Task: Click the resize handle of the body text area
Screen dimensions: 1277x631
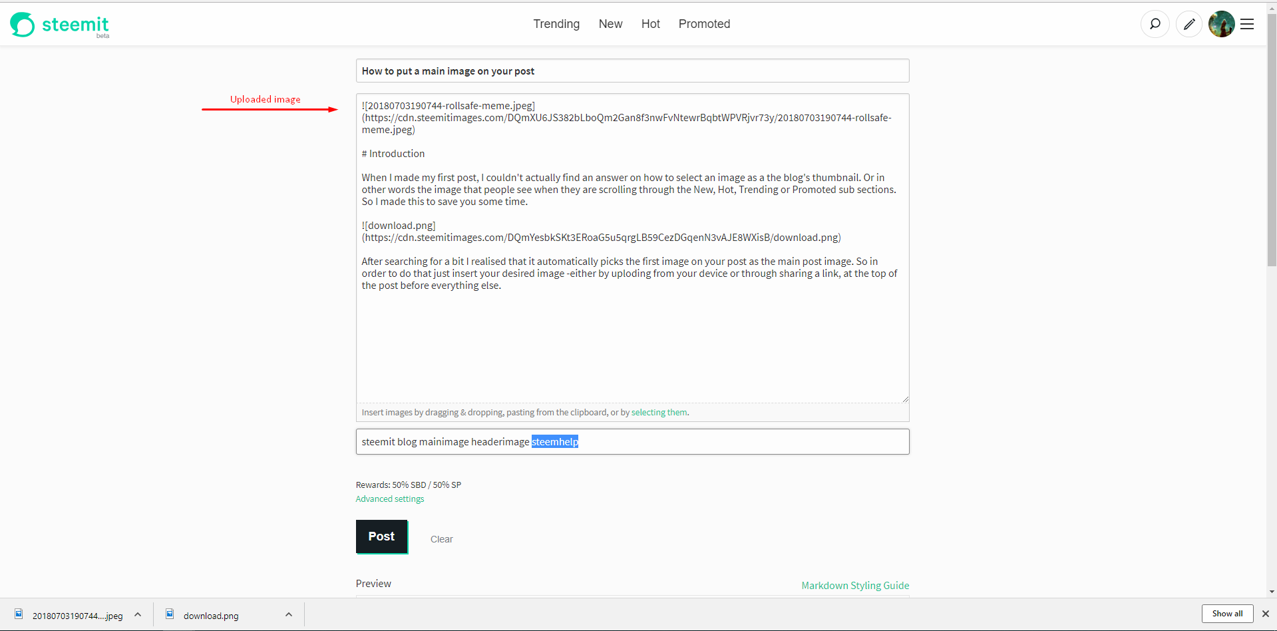Action: [x=905, y=399]
